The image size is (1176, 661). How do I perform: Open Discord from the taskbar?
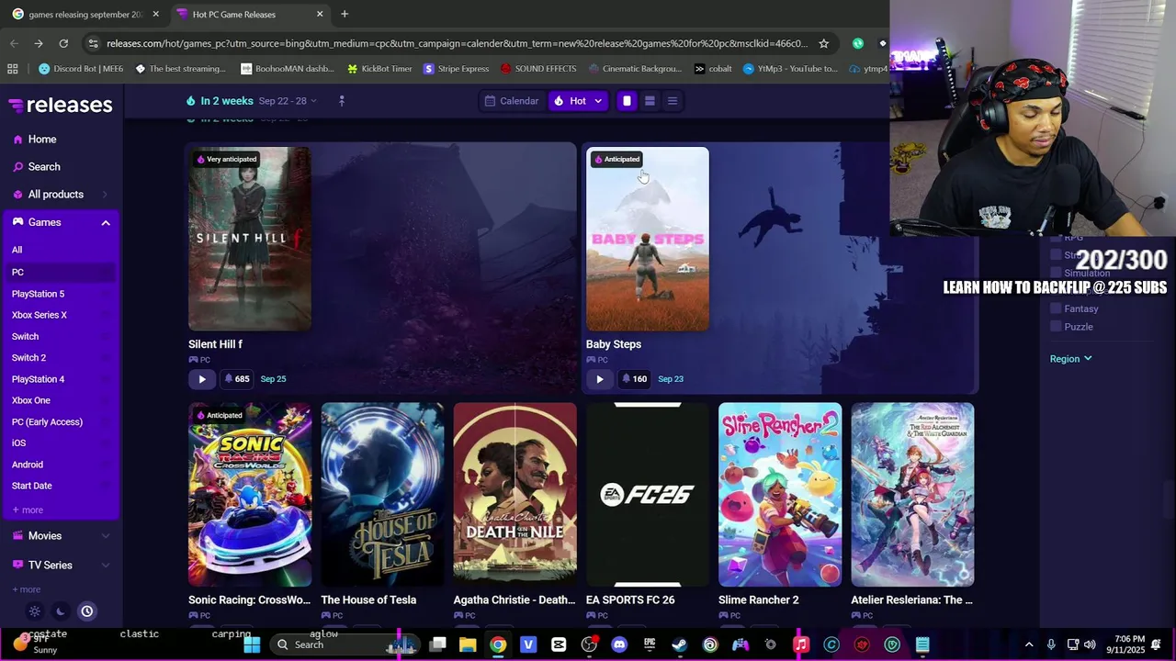click(x=619, y=645)
